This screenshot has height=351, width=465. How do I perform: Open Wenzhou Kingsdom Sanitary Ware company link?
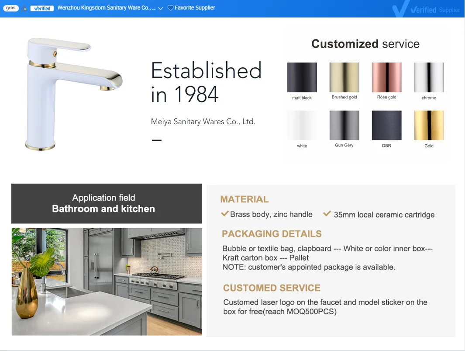pyautogui.click(x=106, y=8)
